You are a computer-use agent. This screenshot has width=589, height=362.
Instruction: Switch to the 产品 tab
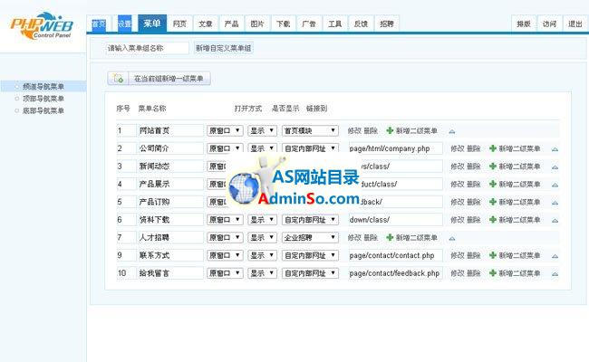pos(231,24)
